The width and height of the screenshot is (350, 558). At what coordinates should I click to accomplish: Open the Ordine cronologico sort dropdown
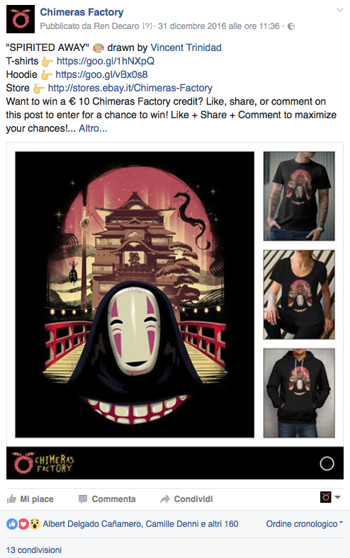[x=305, y=523]
